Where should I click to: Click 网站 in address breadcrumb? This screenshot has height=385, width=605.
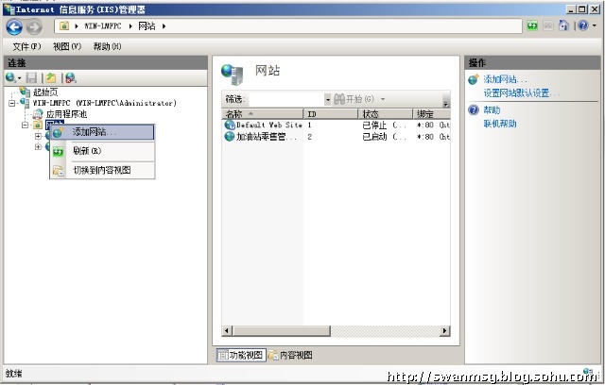[x=147, y=26]
